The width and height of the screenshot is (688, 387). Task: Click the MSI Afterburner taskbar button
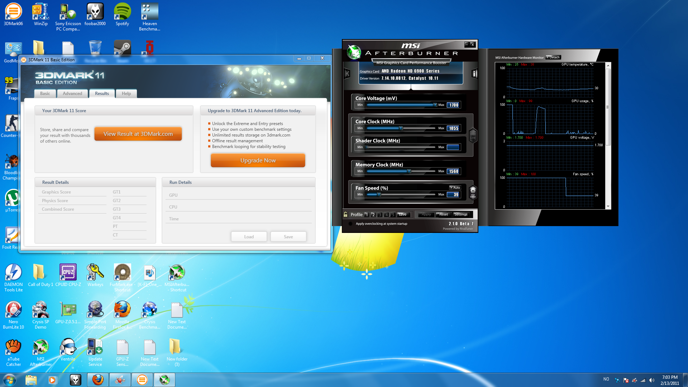coord(164,380)
